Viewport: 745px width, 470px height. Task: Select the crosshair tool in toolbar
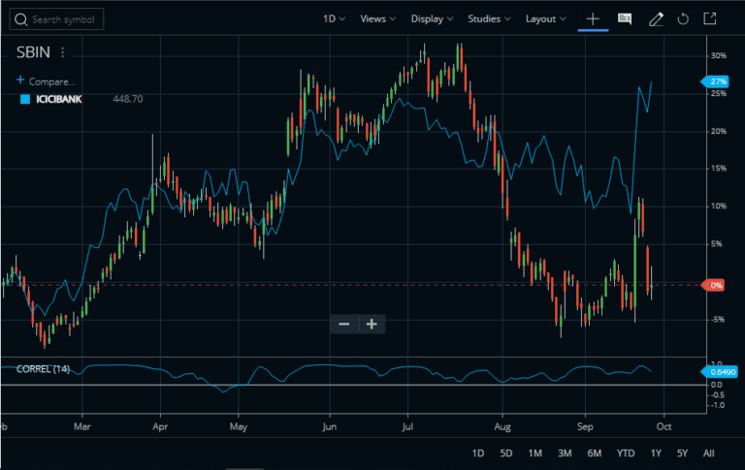(x=593, y=18)
